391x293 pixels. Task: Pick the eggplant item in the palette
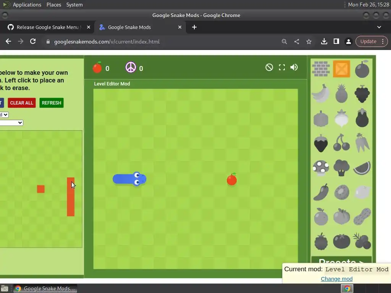[x=362, y=118]
